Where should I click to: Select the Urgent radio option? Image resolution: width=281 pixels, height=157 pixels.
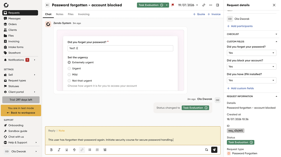click(x=69, y=68)
